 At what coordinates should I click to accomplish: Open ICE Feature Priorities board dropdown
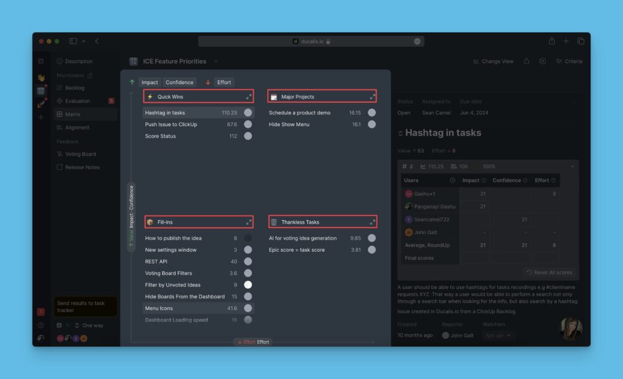216,61
